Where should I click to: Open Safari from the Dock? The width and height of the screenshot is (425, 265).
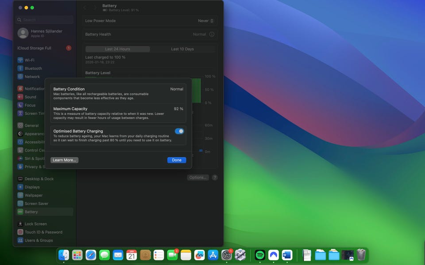[x=91, y=255]
